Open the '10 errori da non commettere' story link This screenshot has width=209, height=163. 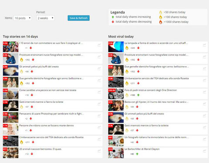51,43
